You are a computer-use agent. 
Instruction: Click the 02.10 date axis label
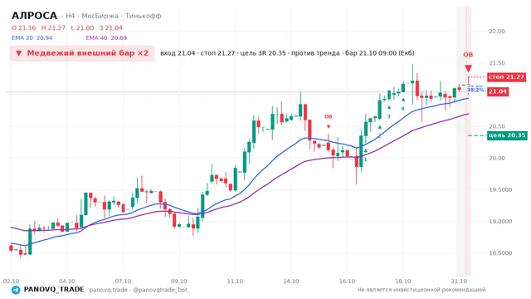11,282
